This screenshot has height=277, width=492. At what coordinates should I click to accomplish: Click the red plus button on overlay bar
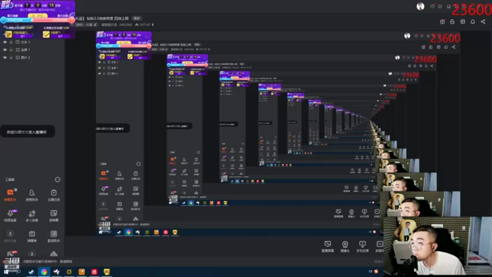[72, 20]
